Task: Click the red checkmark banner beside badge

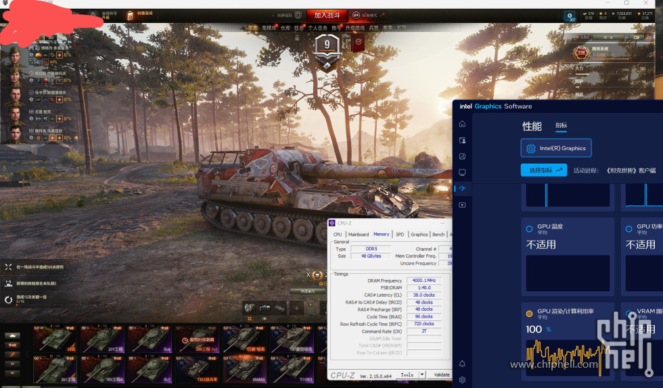Action: [x=358, y=42]
